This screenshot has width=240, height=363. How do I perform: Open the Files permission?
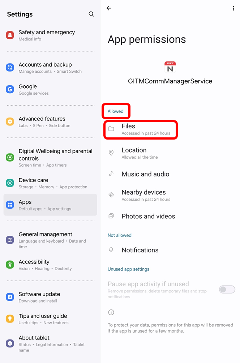point(141,130)
